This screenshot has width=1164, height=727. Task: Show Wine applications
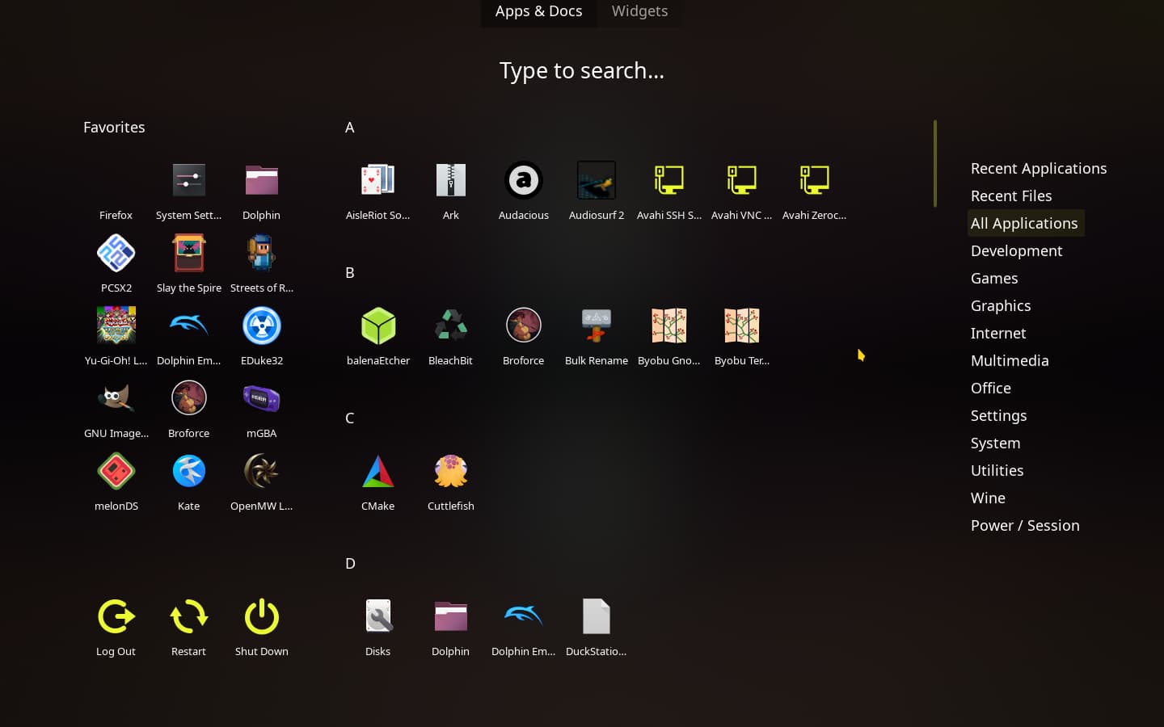(x=988, y=498)
